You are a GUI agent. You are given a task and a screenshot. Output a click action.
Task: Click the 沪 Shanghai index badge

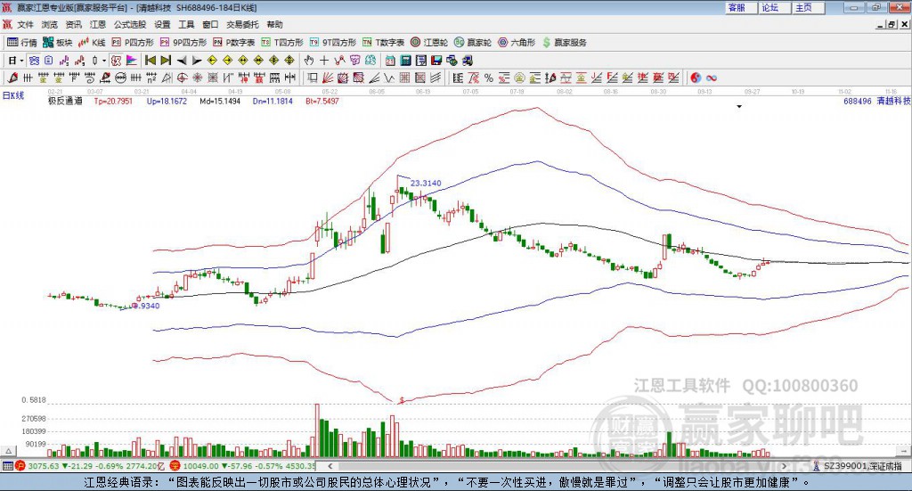pos(20,466)
